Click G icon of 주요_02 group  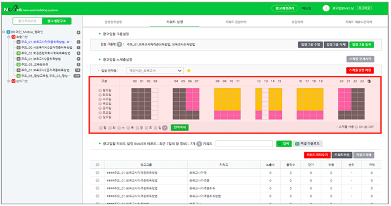pos(19,53)
